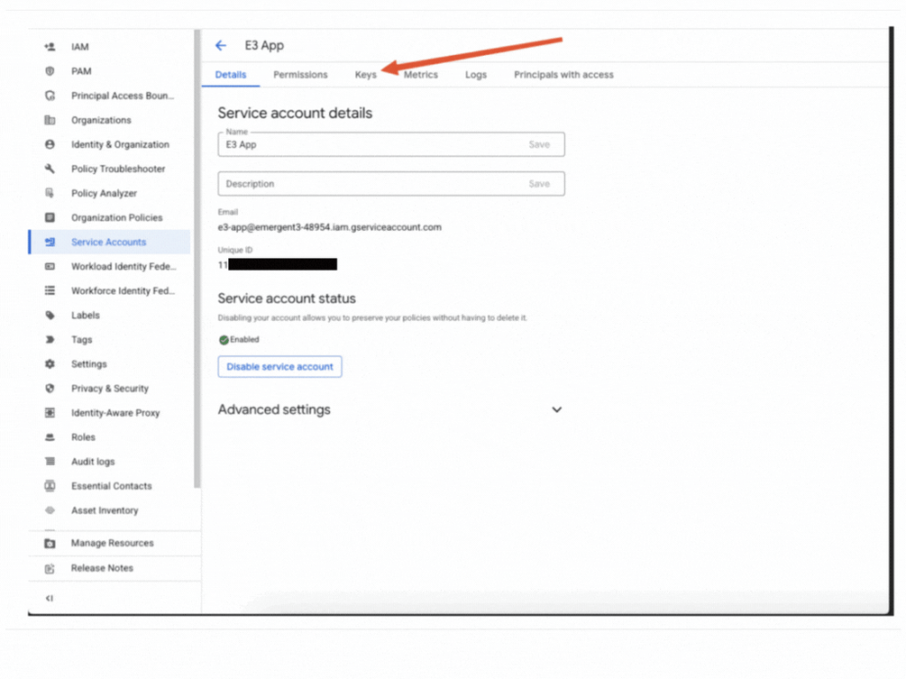Switch to the Keys tab
906x679 pixels.
[365, 75]
